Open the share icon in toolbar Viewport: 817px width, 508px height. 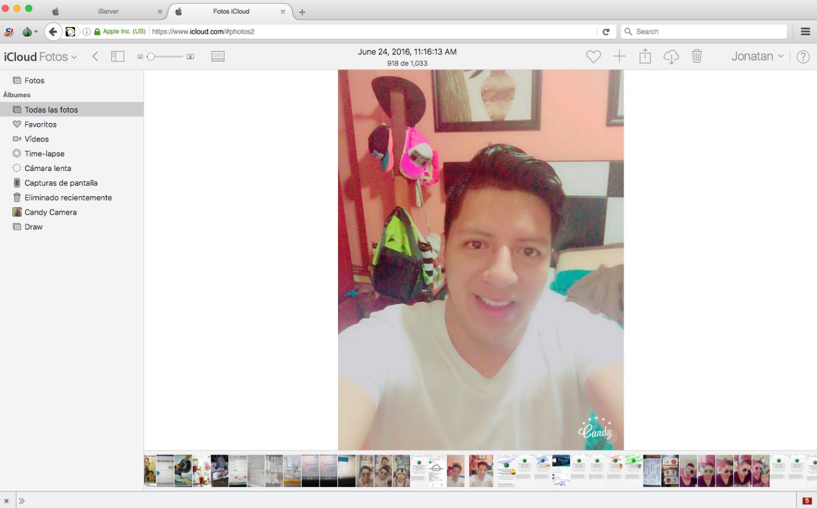coord(645,57)
